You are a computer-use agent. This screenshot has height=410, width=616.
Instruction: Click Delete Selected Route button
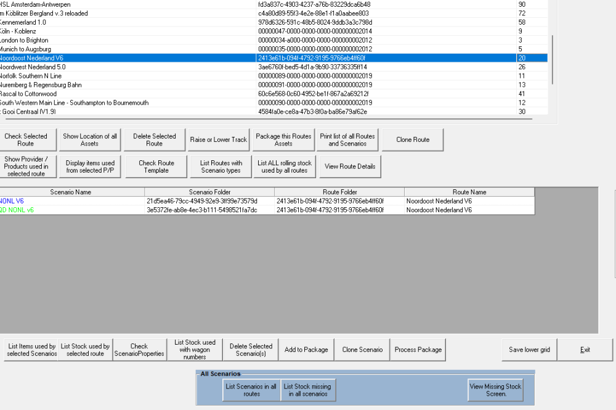pyautogui.click(x=154, y=140)
